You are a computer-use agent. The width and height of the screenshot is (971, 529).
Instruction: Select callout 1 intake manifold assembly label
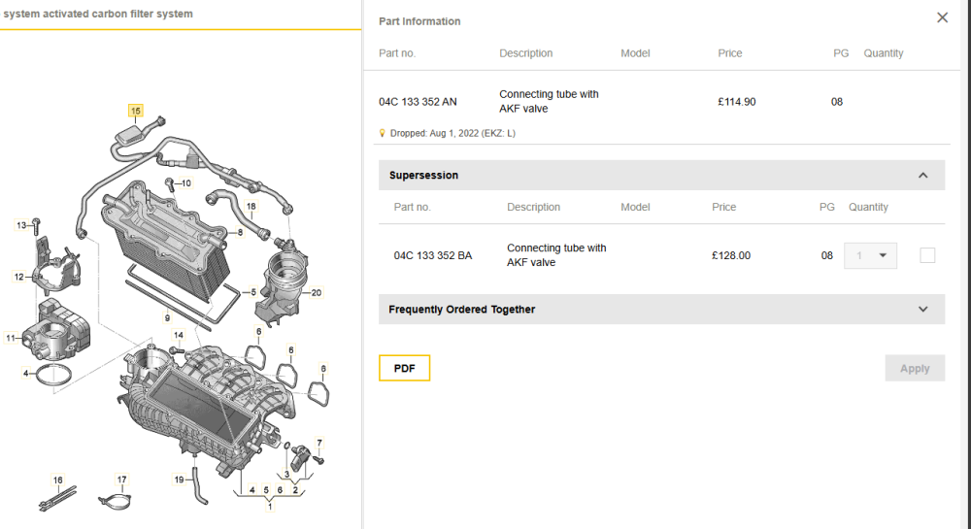point(269,507)
